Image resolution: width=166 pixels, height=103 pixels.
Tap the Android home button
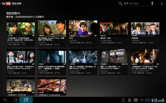16,100
